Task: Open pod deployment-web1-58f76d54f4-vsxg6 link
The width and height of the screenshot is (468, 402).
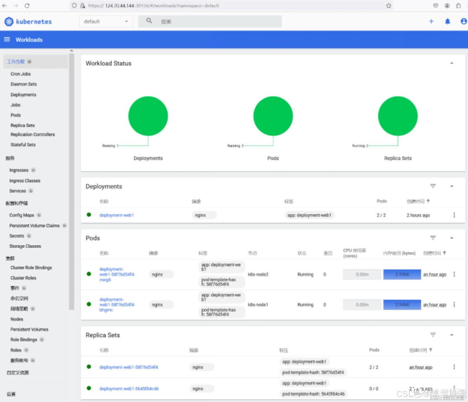Action: coord(117,274)
